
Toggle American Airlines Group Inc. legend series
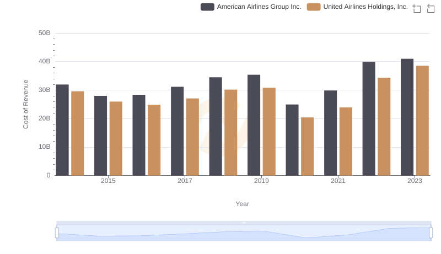coord(251,7)
